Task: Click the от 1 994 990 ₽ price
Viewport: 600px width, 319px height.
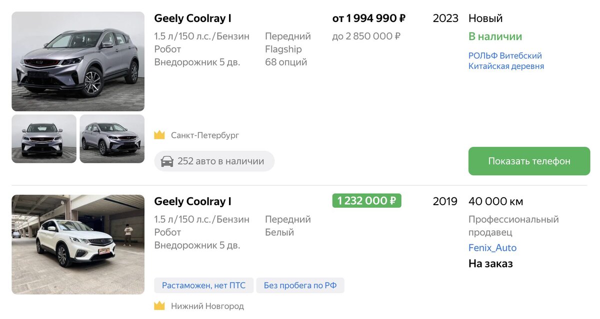Action: pyautogui.click(x=368, y=18)
